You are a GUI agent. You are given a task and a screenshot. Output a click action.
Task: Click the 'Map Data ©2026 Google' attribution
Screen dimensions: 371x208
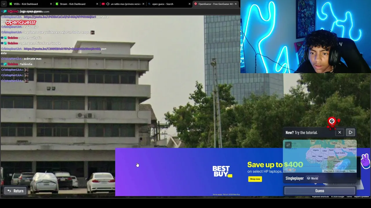click(335, 171)
